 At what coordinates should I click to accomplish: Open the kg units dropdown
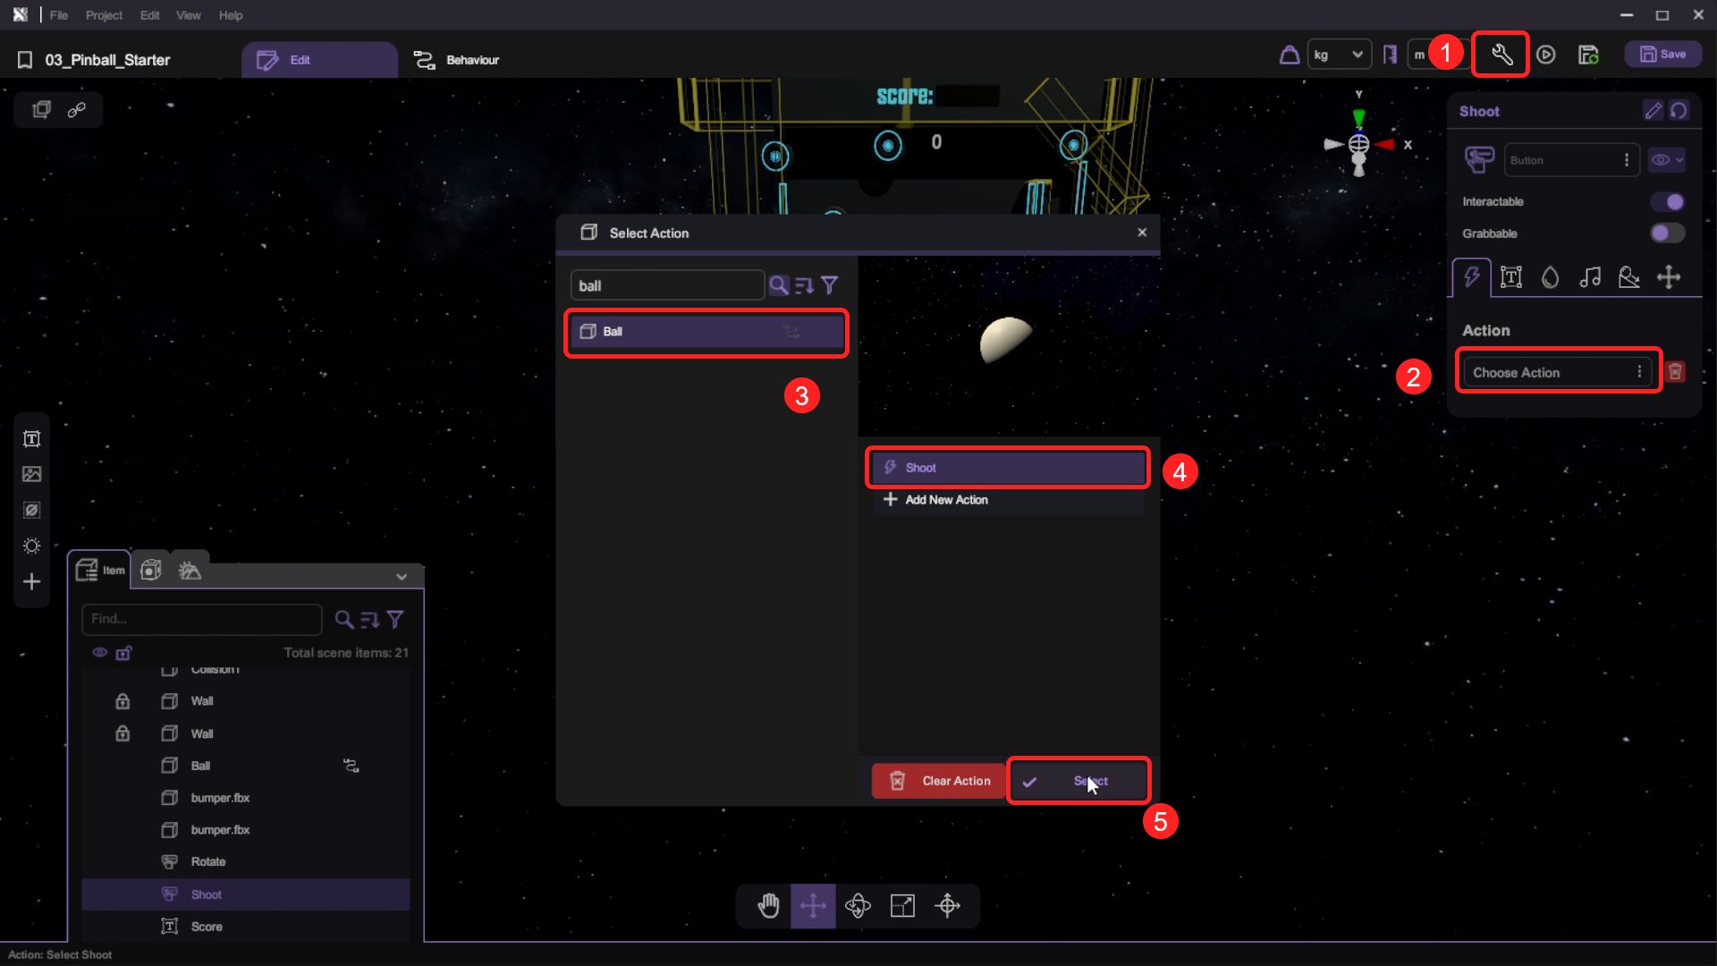(x=1339, y=55)
